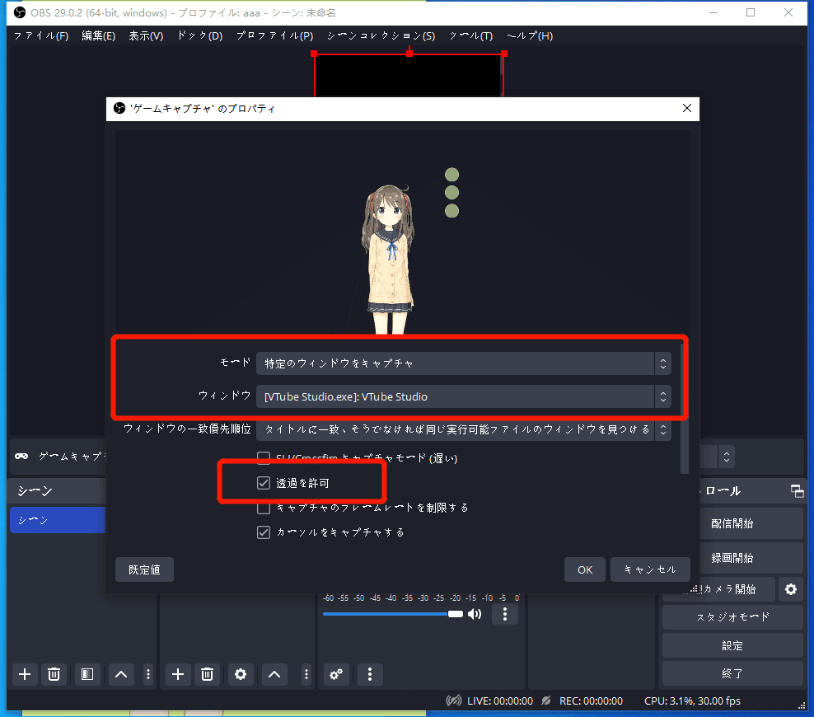
Task: Open the ツール(T) menu
Action: pyautogui.click(x=471, y=35)
